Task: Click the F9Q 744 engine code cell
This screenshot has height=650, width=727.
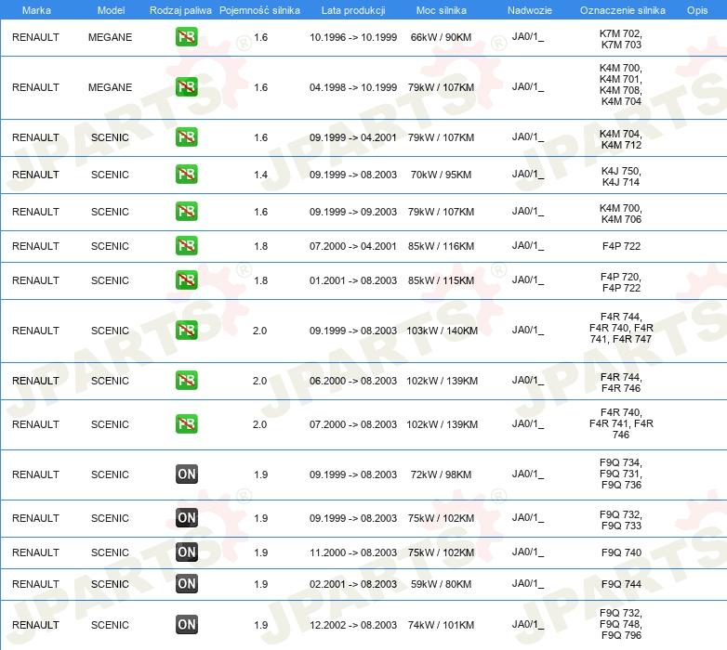Action: [621, 584]
